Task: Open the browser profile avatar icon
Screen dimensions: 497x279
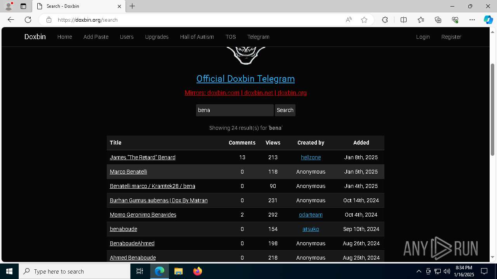Action: (9, 6)
